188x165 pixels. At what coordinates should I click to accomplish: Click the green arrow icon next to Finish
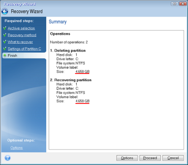pos(5,55)
